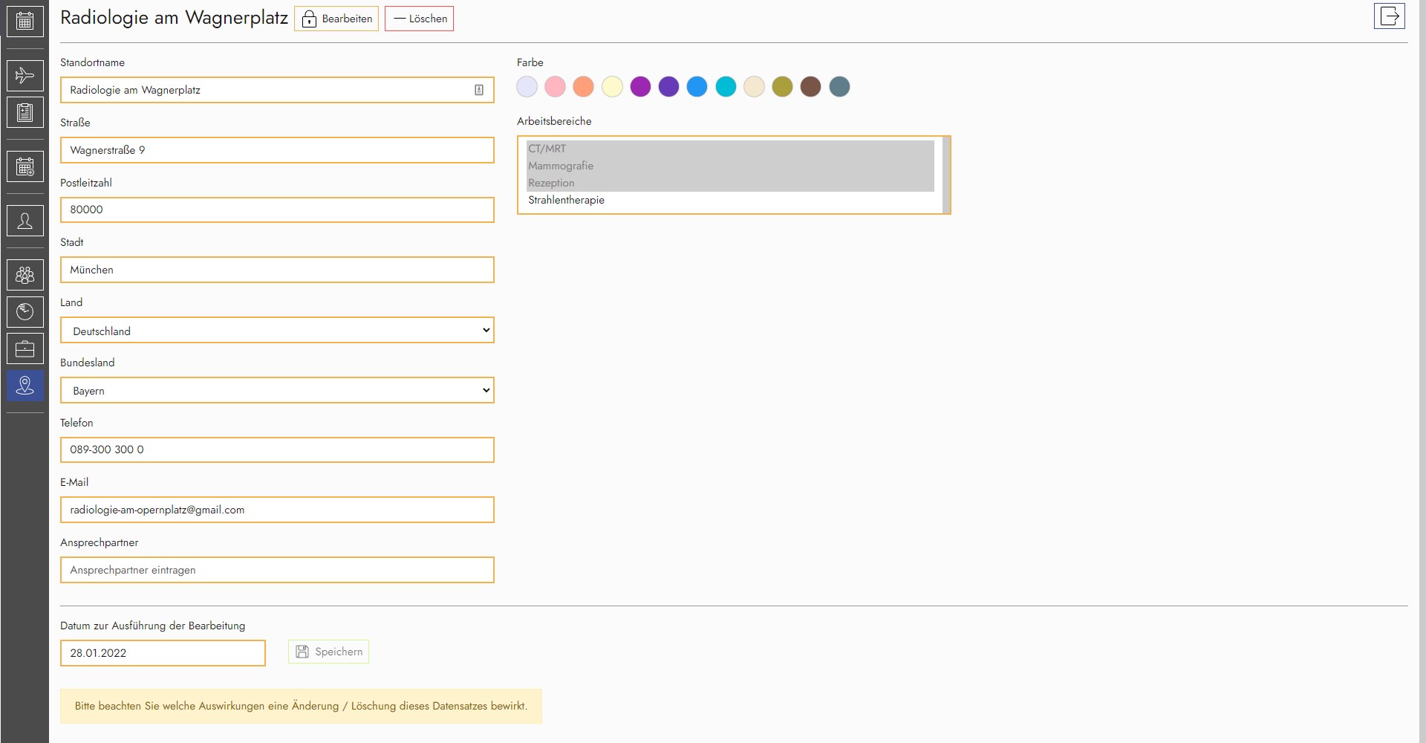
Task: Click the clipboard report sidebar icon
Action: click(x=25, y=112)
